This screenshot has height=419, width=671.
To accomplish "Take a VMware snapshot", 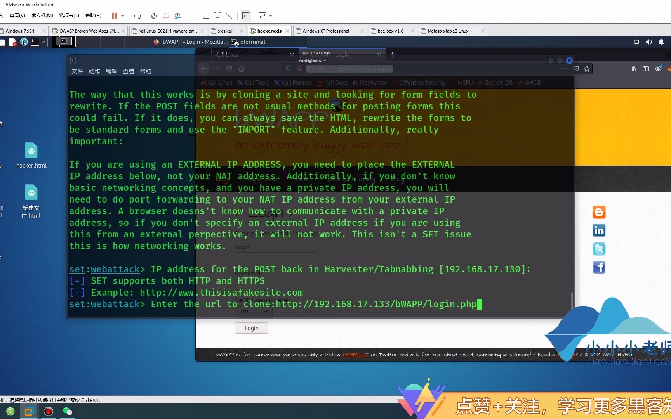I will pyautogui.click(x=154, y=16).
